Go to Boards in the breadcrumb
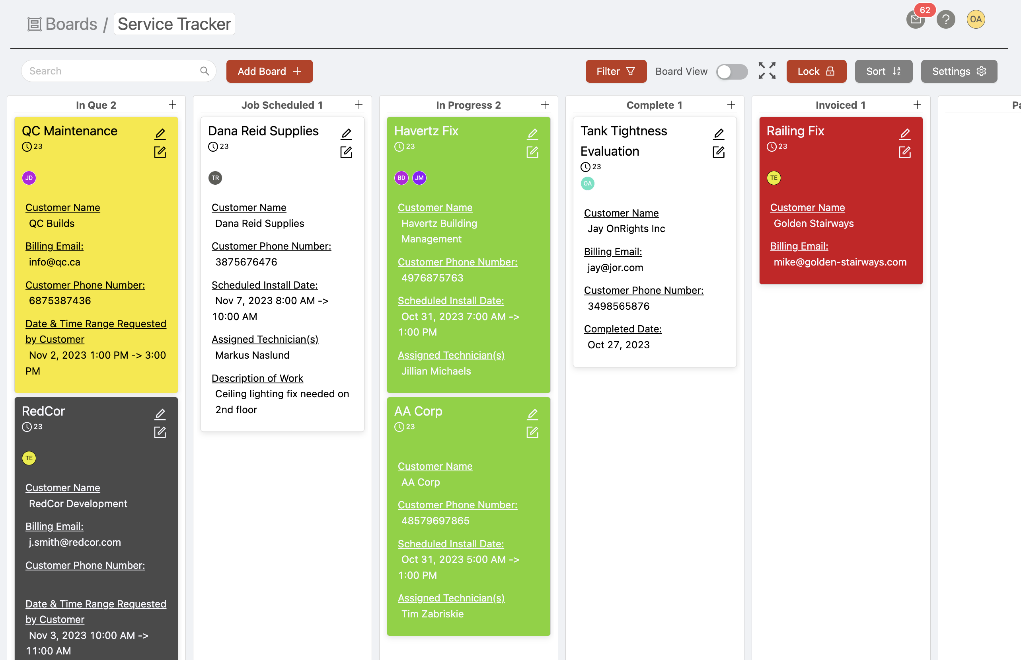Viewport: 1021px width, 660px height. tap(71, 24)
